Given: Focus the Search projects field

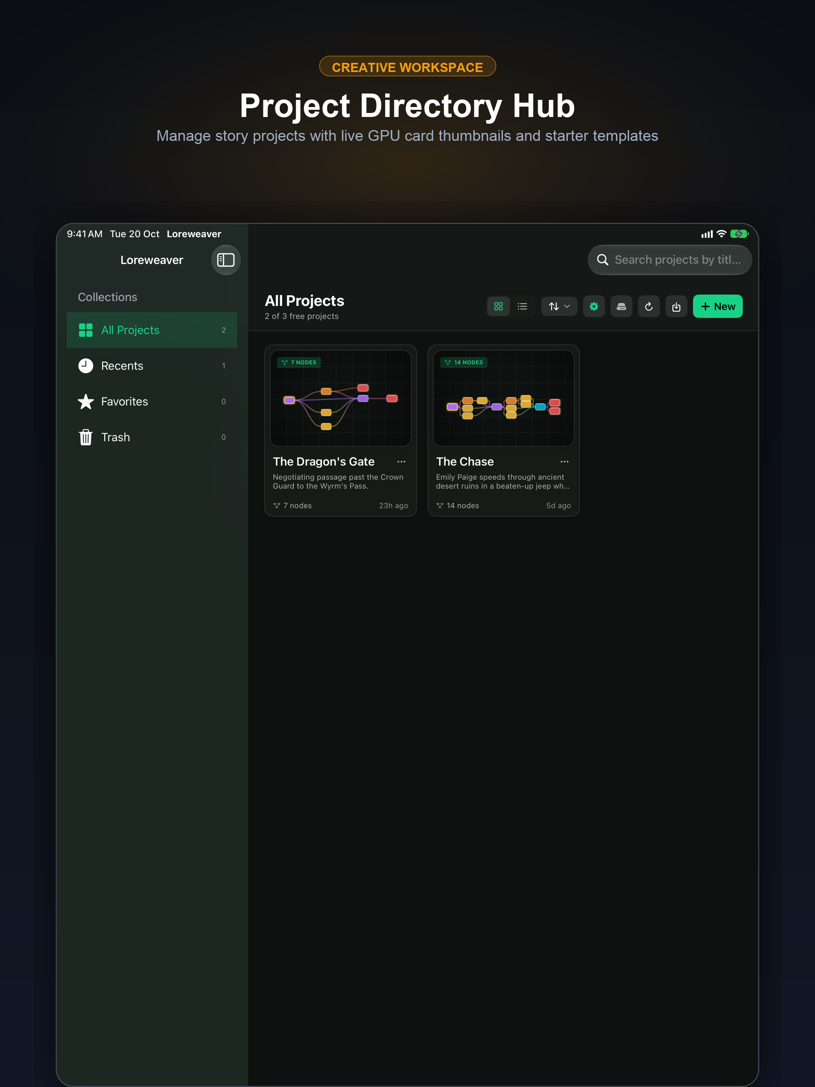Looking at the screenshot, I should click(x=669, y=260).
